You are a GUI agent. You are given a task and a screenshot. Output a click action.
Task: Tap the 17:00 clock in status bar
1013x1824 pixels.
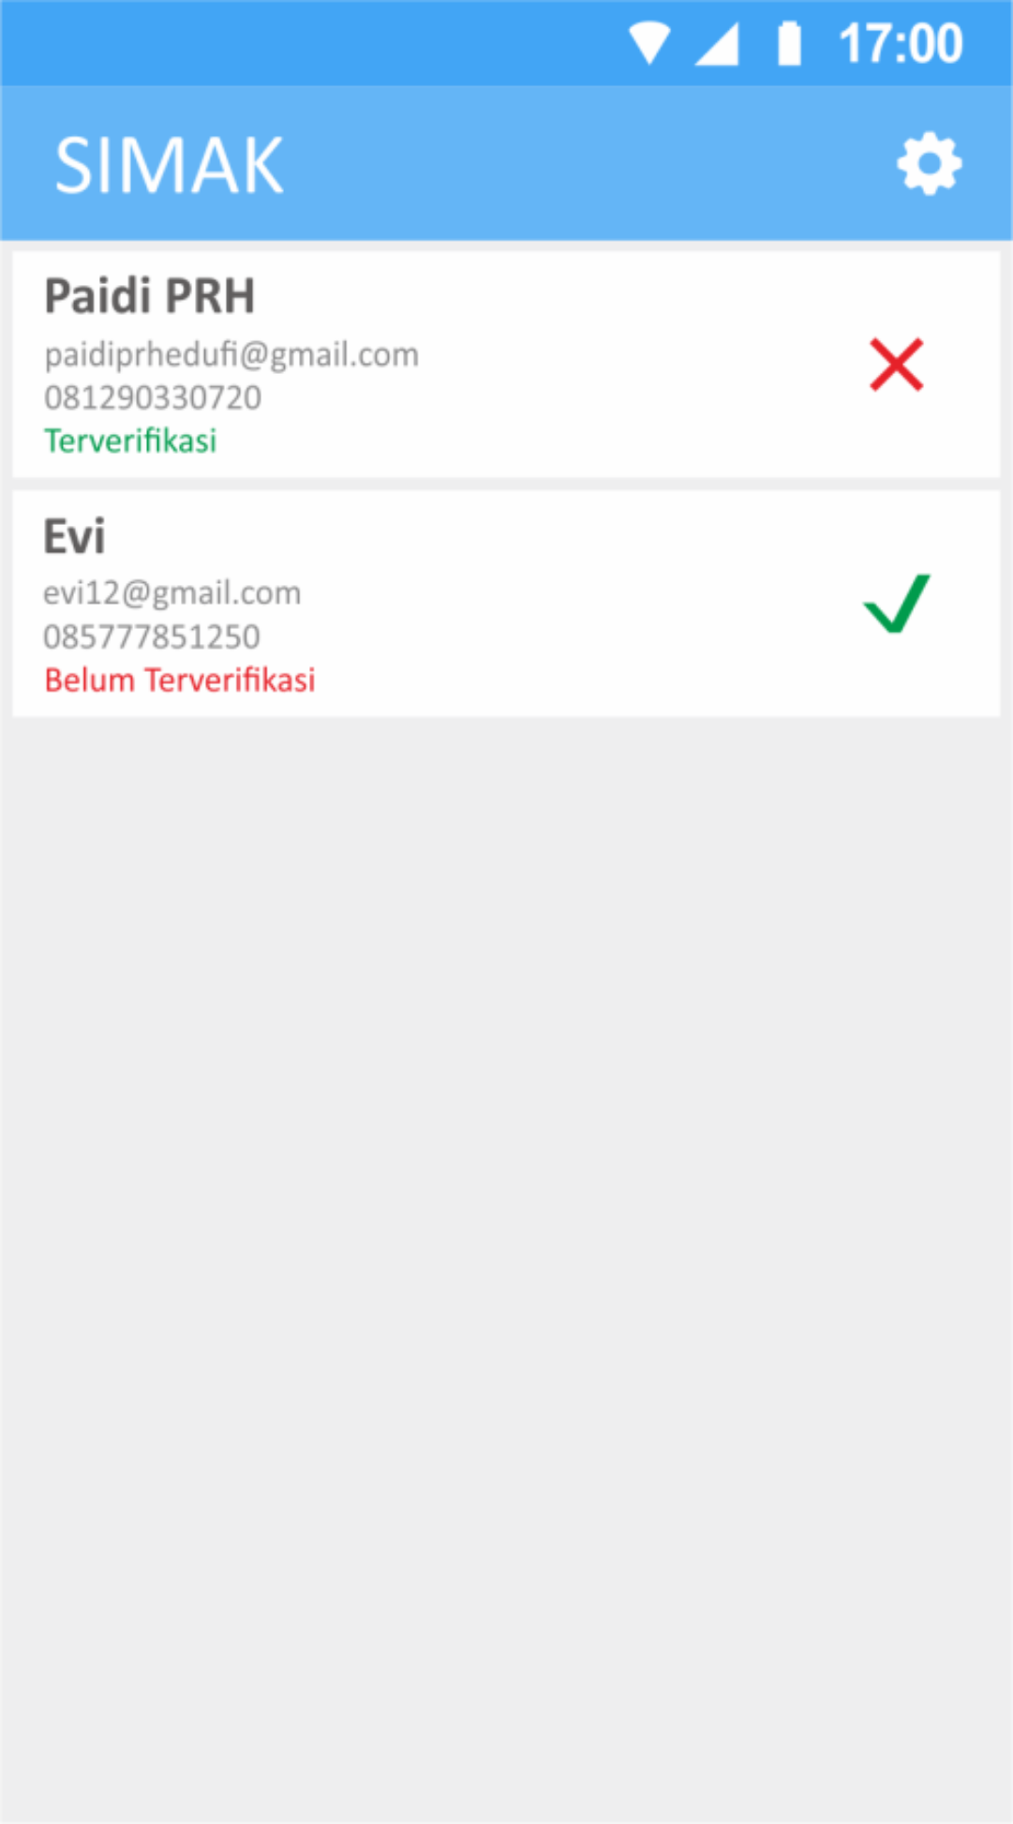point(901,44)
